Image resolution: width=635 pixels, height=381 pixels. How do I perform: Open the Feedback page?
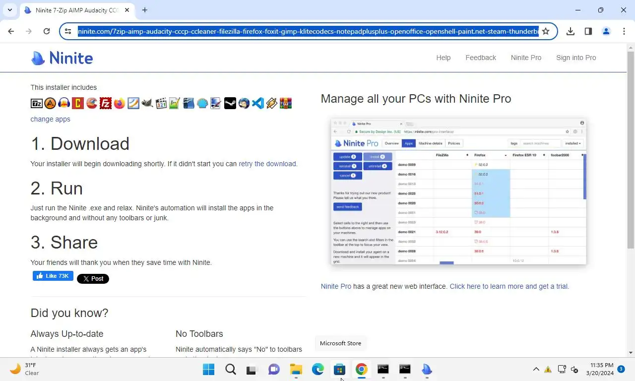pos(481,58)
